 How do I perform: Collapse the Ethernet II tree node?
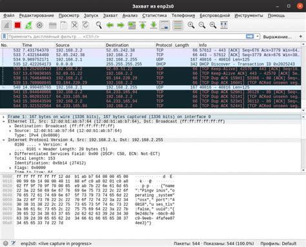click(4, 121)
